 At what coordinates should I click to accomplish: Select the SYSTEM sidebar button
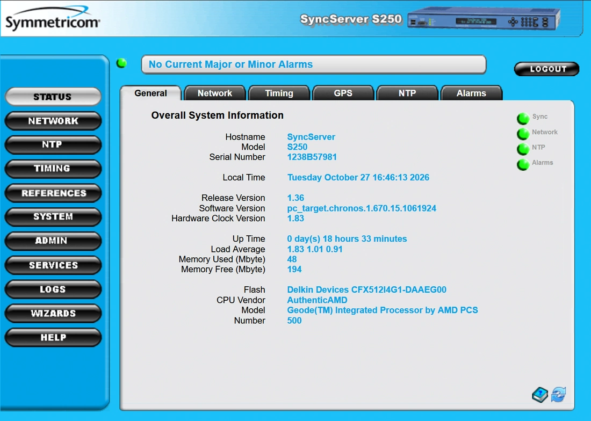(53, 217)
